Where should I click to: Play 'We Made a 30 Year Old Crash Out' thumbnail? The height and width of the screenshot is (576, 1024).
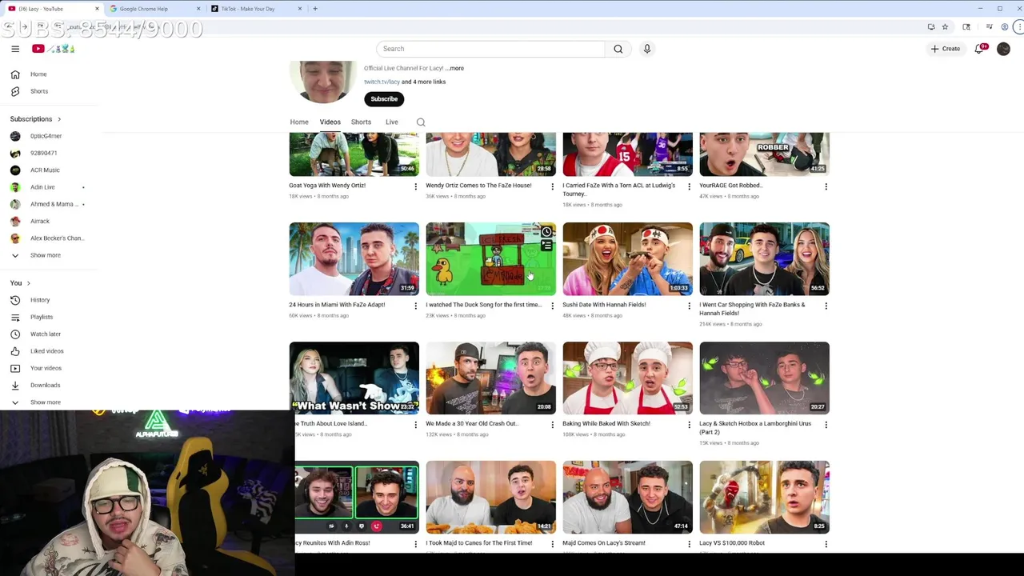click(x=490, y=378)
